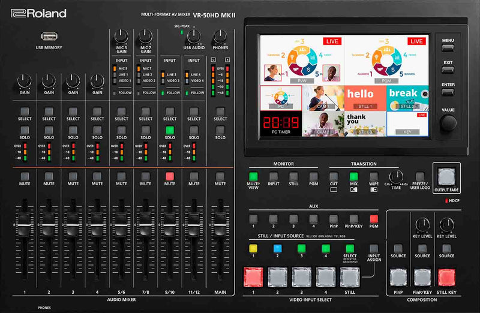Viewport: 480px width, 313px height.
Task: Mute audio channel 11/12
Action: coord(194,176)
